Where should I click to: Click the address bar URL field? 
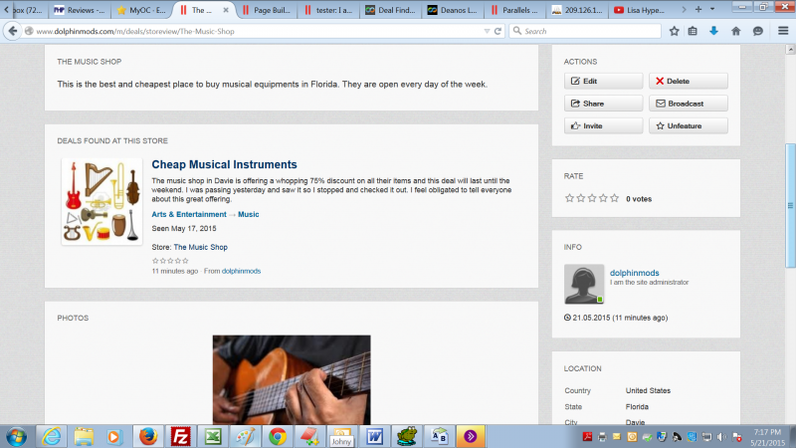pyautogui.click(x=257, y=31)
